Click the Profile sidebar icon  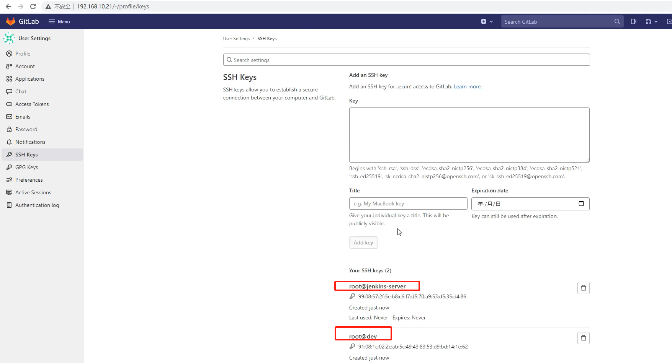tap(9, 54)
